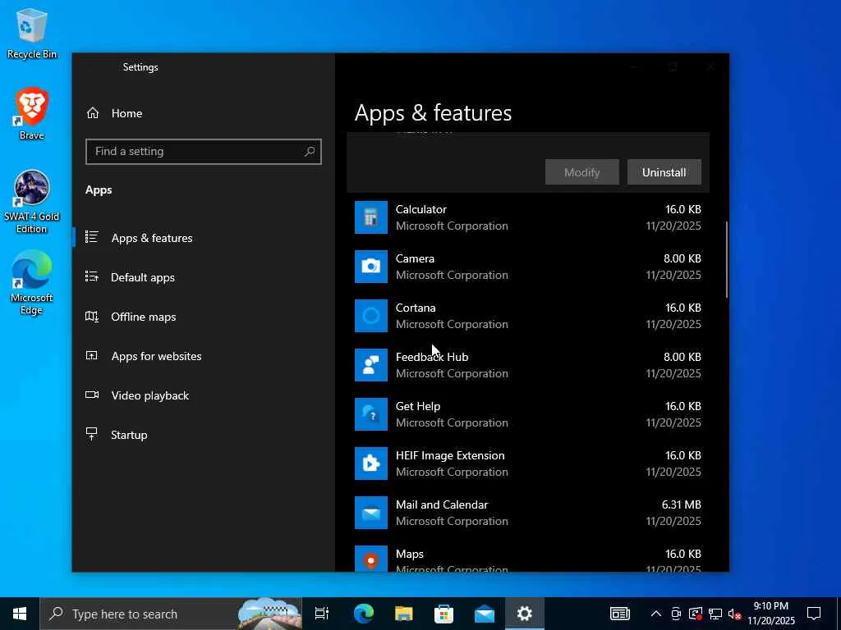841x630 pixels.
Task: Click the Apps for websites sidebar icon
Action: coord(92,355)
